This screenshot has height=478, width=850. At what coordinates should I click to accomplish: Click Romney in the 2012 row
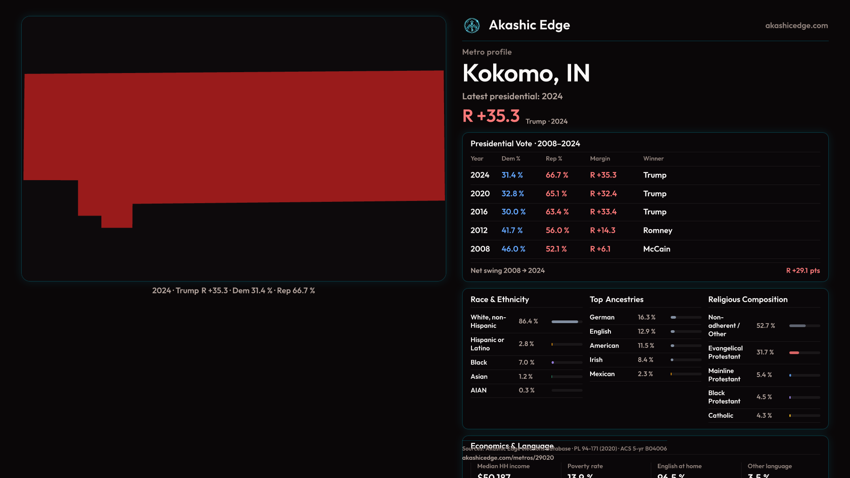tap(657, 231)
